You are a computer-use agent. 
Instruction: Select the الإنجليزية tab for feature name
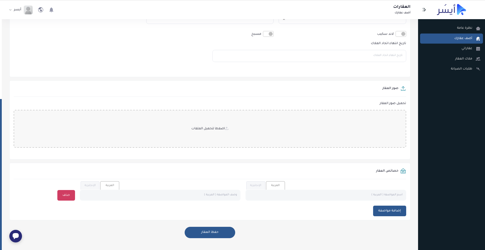pos(256,185)
